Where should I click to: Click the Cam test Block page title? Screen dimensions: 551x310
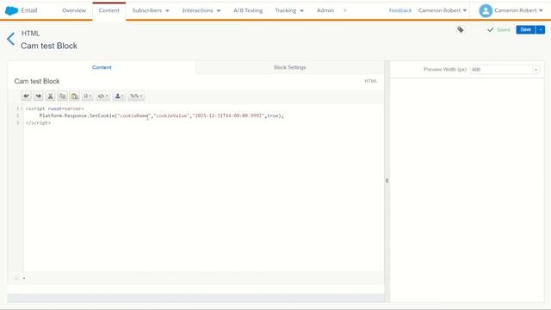tap(49, 46)
